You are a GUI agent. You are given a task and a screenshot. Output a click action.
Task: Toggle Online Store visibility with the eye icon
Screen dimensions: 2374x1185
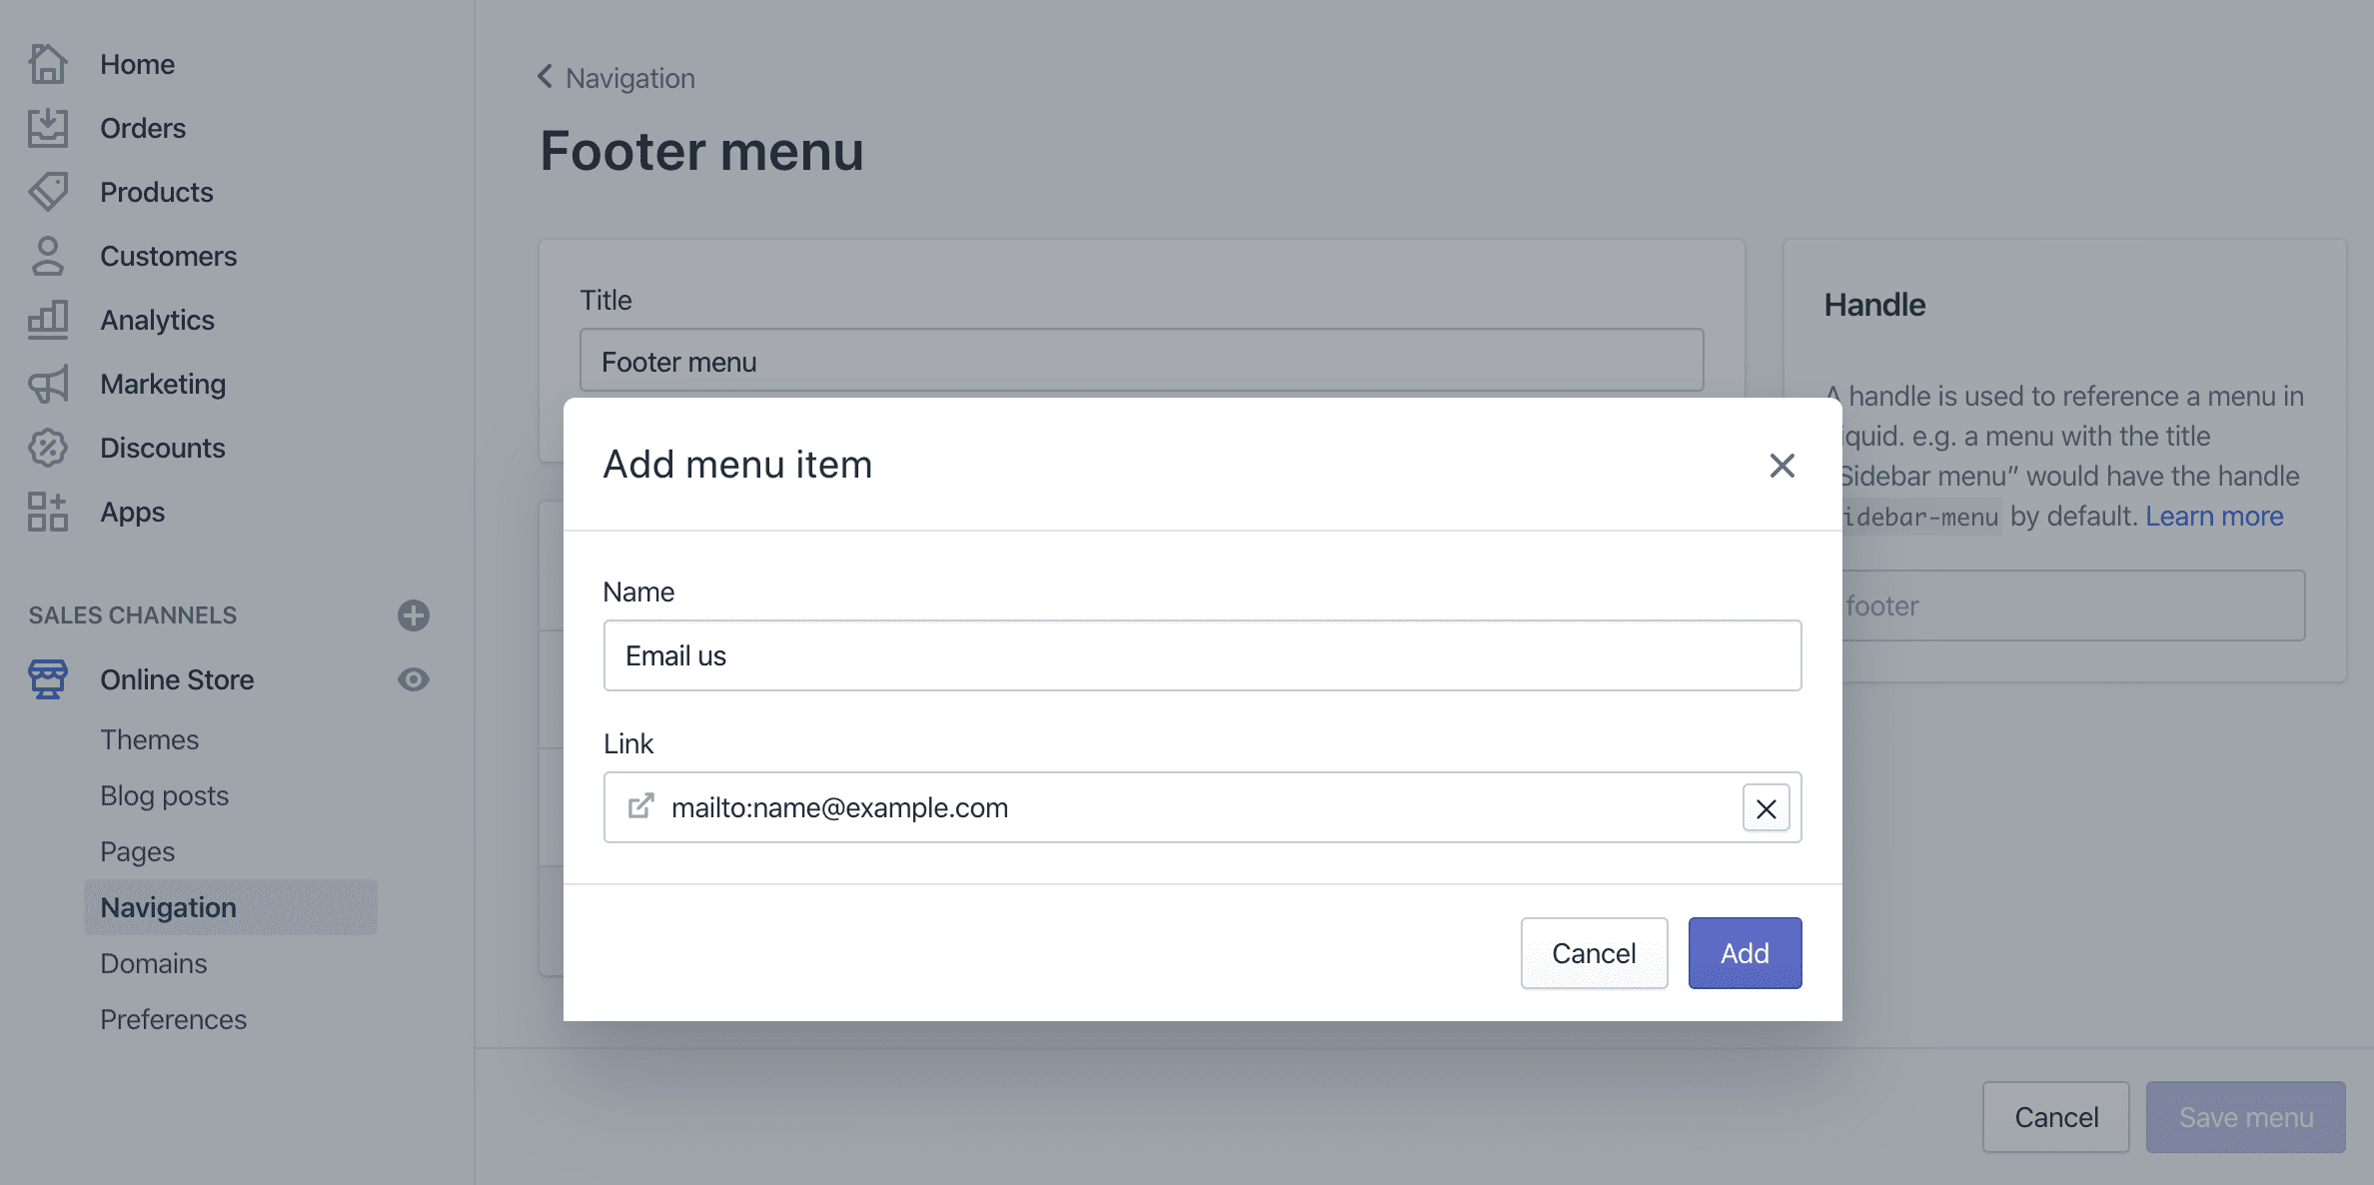[414, 679]
